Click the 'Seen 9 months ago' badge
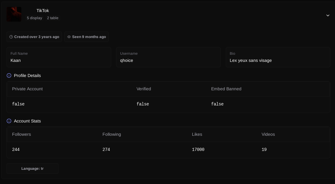Viewport: 335px width, 184px height. coord(87,37)
